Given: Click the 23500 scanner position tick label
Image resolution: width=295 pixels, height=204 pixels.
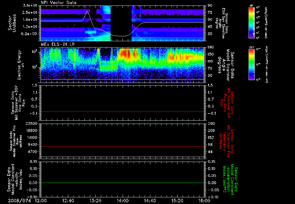Looking at the screenshot, I should (31, 123).
